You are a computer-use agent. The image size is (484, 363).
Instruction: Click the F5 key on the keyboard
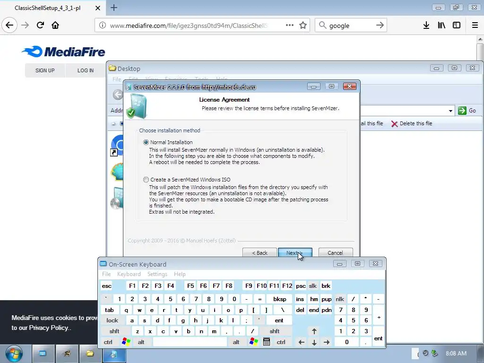click(190, 286)
